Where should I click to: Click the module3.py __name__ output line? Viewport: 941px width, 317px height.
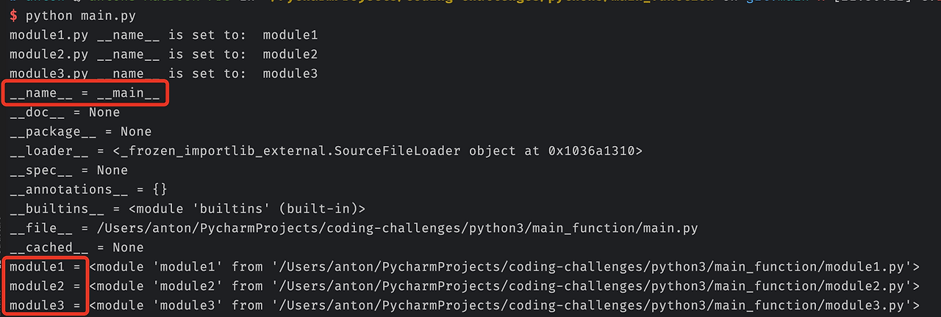coord(163,73)
